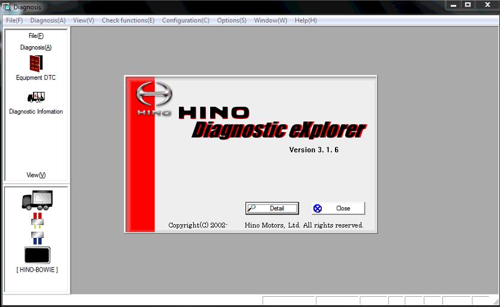The height and width of the screenshot is (307, 500).
Task: Click the magnifier icon on Detail button
Action: click(252, 208)
